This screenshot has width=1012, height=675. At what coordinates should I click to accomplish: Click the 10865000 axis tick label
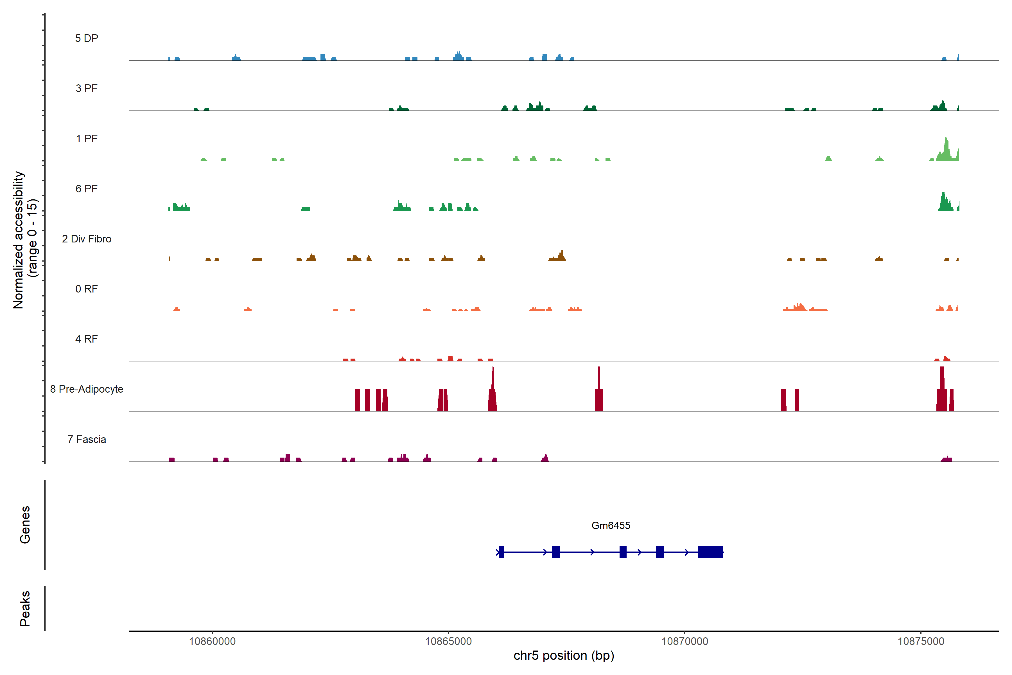click(x=448, y=641)
